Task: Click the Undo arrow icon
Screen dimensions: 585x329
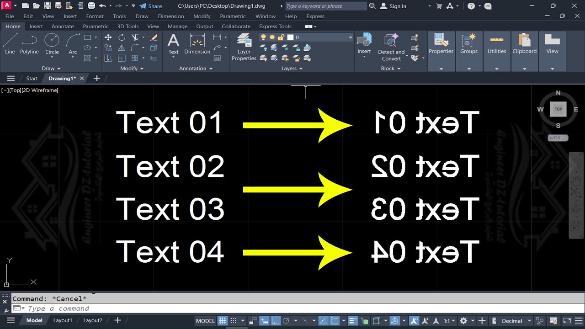Action: (102, 6)
